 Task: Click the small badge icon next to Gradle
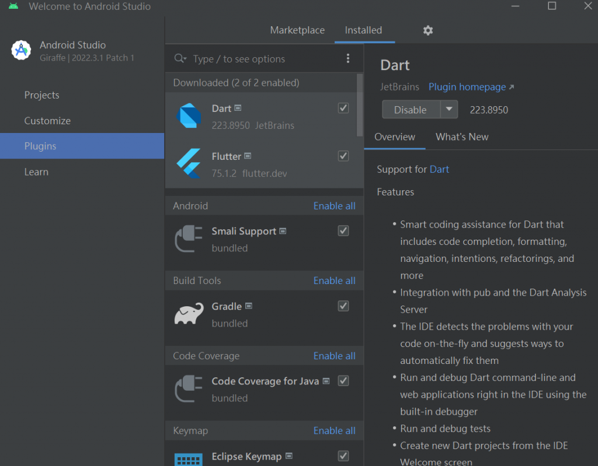249,306
